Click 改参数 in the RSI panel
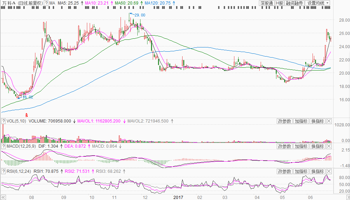 (284, 171)
